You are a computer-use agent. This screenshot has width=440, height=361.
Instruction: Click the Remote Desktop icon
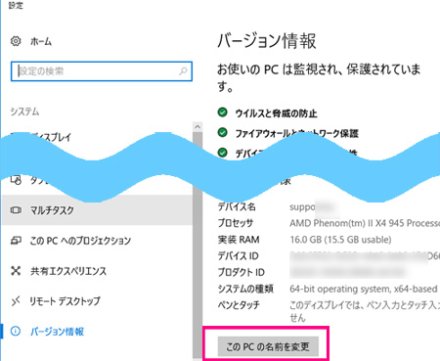click(x=16, y=301)
